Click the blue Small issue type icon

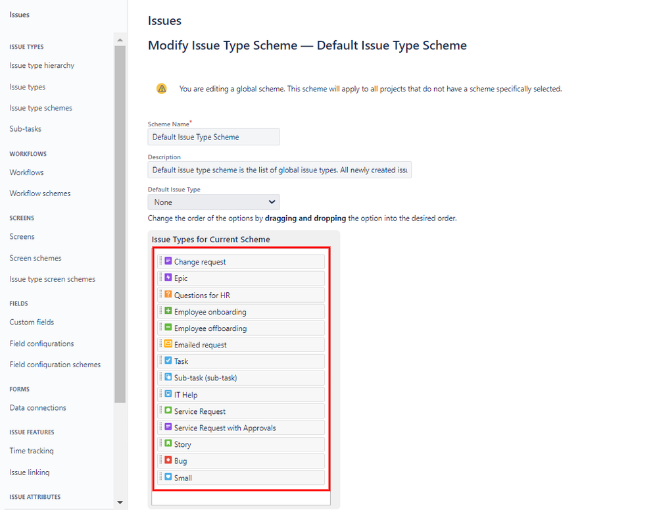[168, 477]
